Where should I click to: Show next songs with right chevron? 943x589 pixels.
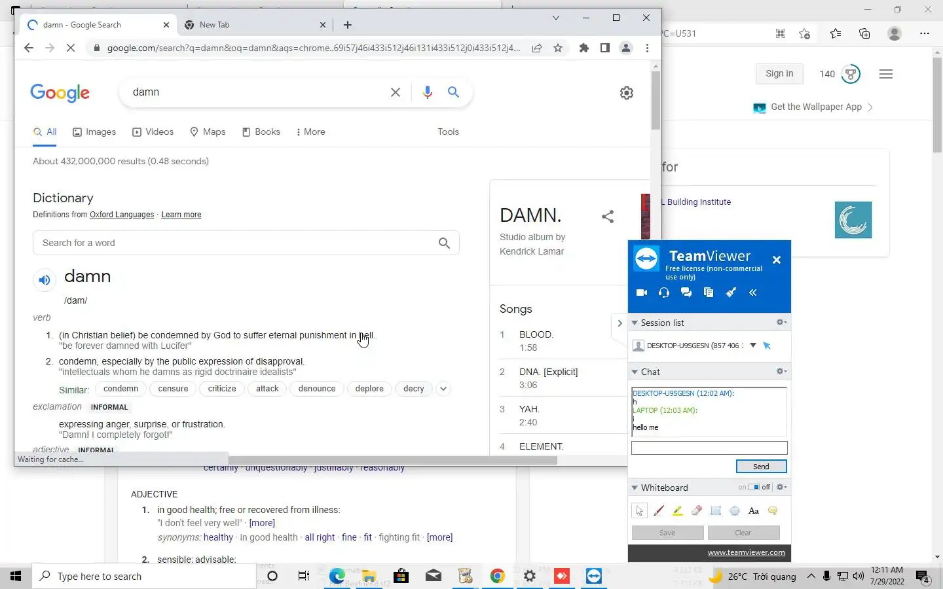(x=619, y=323)
